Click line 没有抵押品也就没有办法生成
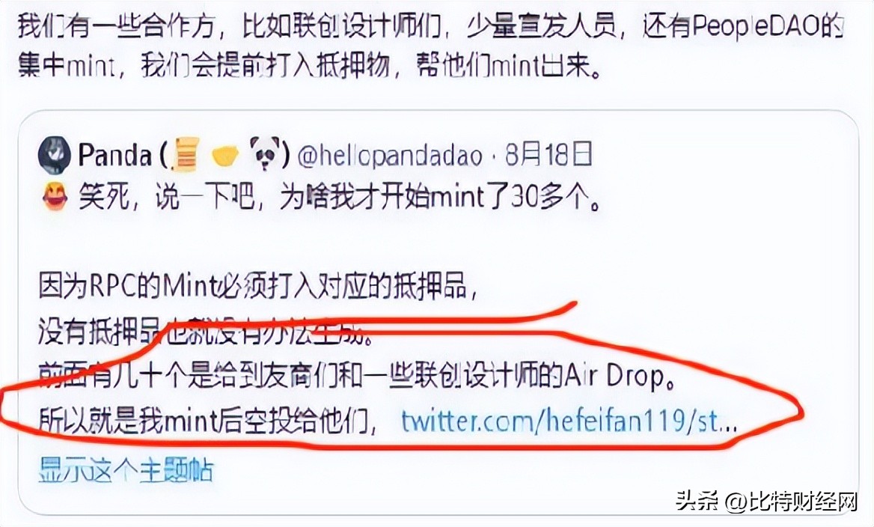This screenshot has height=527, width=874. tap(206, 333)
